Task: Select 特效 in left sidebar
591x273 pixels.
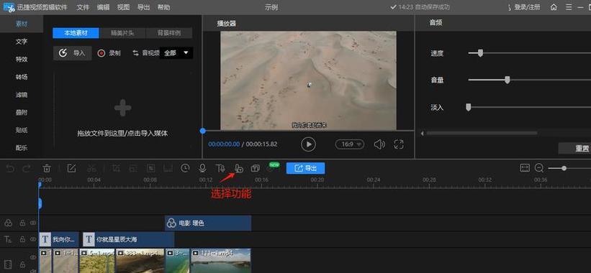Action: click(x=22, y=59)
